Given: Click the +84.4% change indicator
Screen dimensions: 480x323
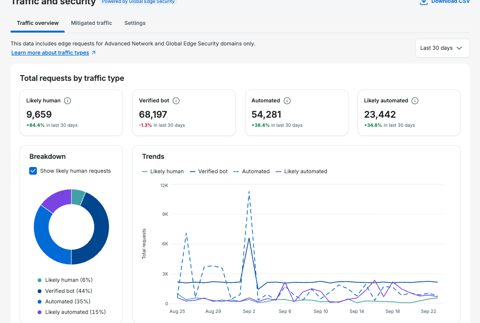Looking at the screenshot, I should (35, 125).
